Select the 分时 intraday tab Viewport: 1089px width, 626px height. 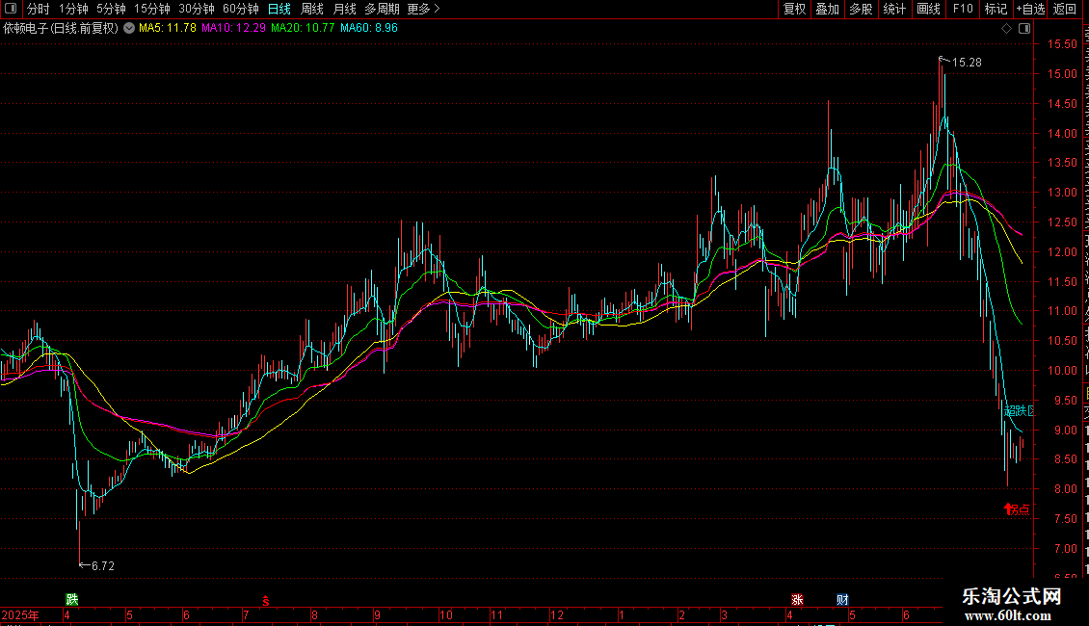(x=39, y=9)
